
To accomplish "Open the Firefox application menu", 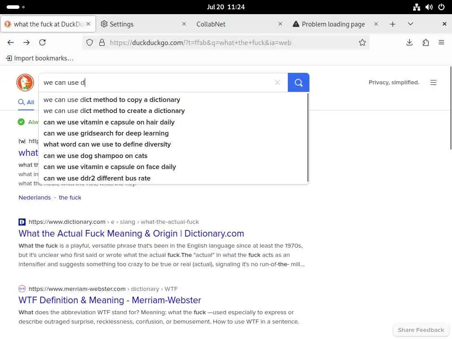I will coord(441,43).
